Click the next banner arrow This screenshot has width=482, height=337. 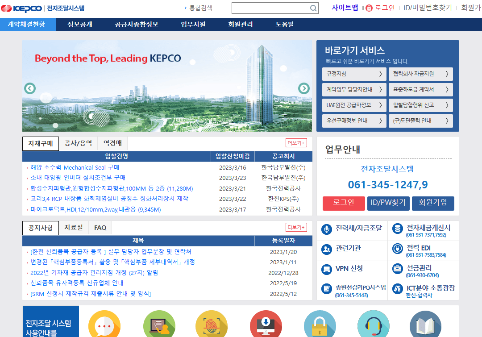(x=304, y=88)
